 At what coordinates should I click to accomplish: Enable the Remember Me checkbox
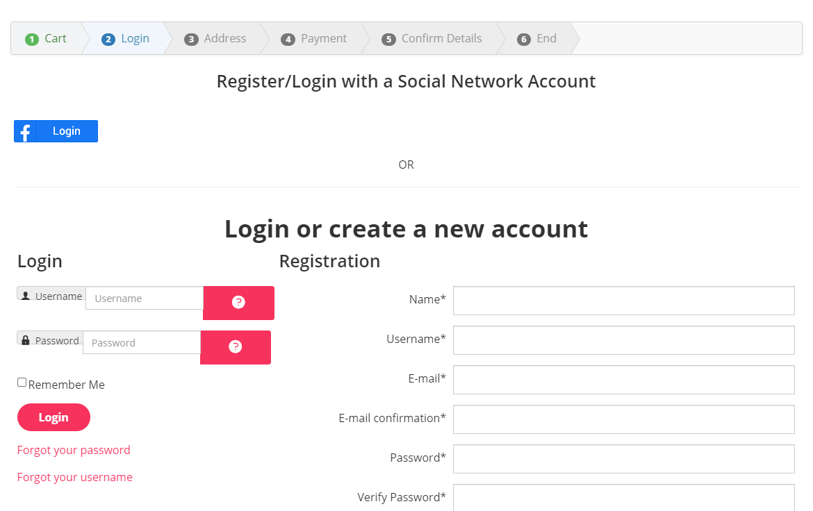click(x=22, y=383)
